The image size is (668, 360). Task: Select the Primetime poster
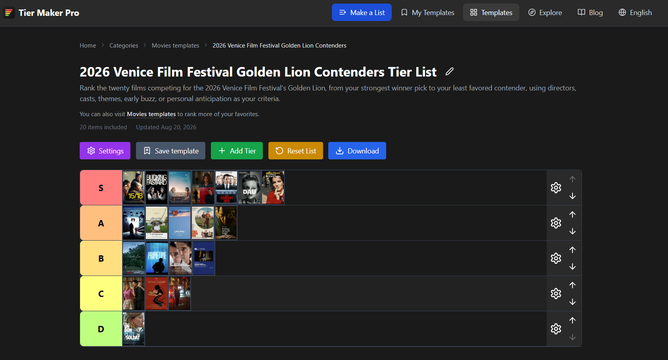[x=157, y=258]
